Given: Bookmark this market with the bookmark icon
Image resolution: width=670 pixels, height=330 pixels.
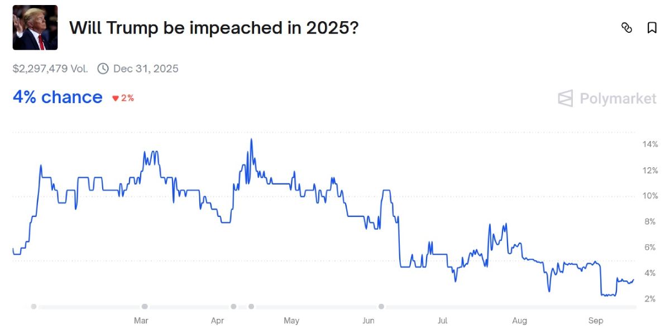Looking at the screenshot, I should click(652, 28).
